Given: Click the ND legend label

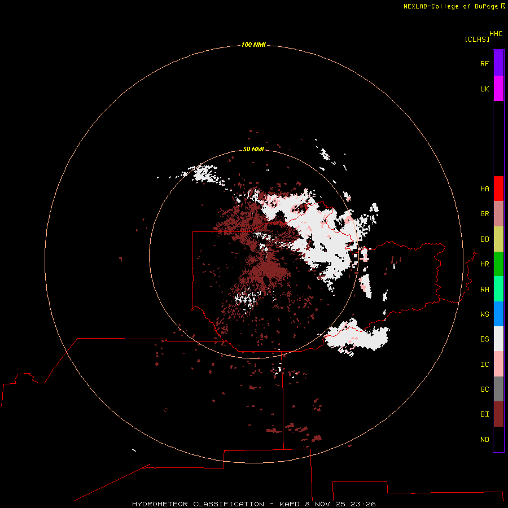Looking at the screenshot, I should (x=484, y=440).
